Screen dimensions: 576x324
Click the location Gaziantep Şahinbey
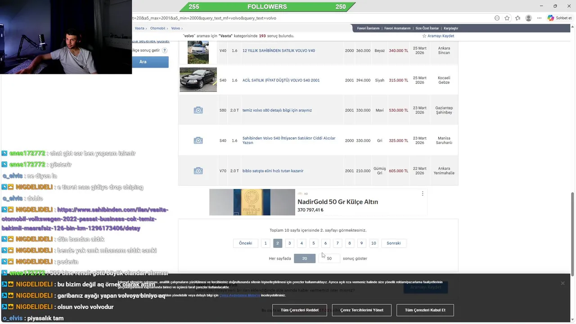[444, 110]
